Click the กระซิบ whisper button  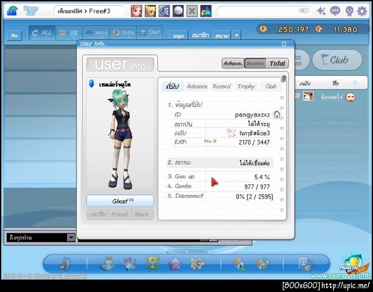click(x=98, y=214)
